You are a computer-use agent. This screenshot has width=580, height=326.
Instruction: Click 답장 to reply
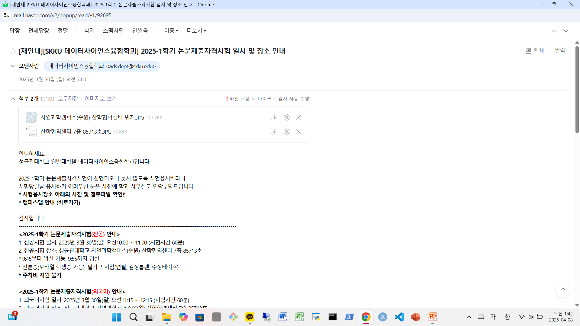14,31
